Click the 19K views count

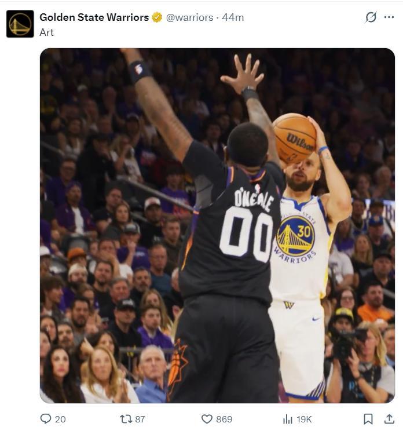click(x=305, y=419)
